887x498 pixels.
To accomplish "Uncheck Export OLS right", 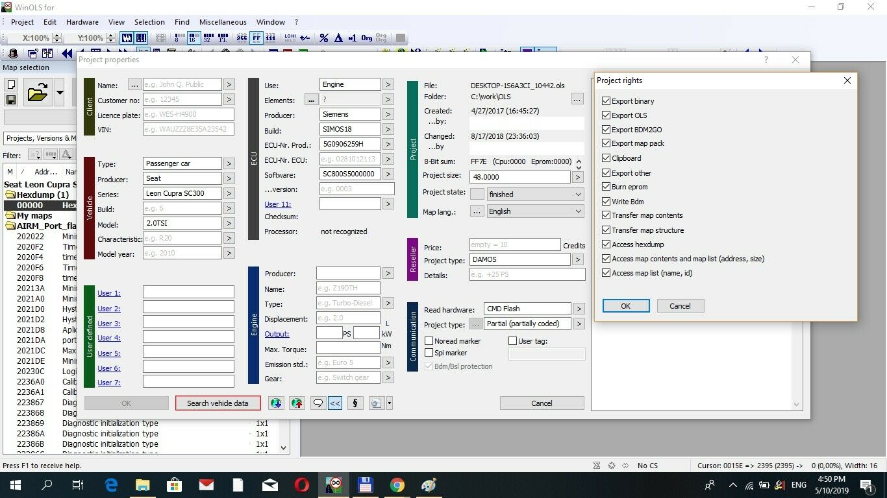I will (606, 115).
